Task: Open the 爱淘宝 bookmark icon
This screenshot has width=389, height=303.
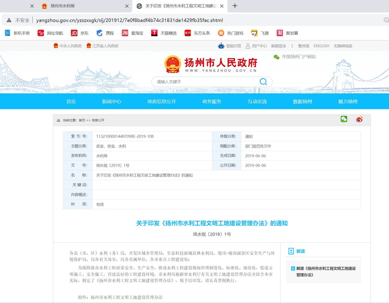Action: (125, 33)
